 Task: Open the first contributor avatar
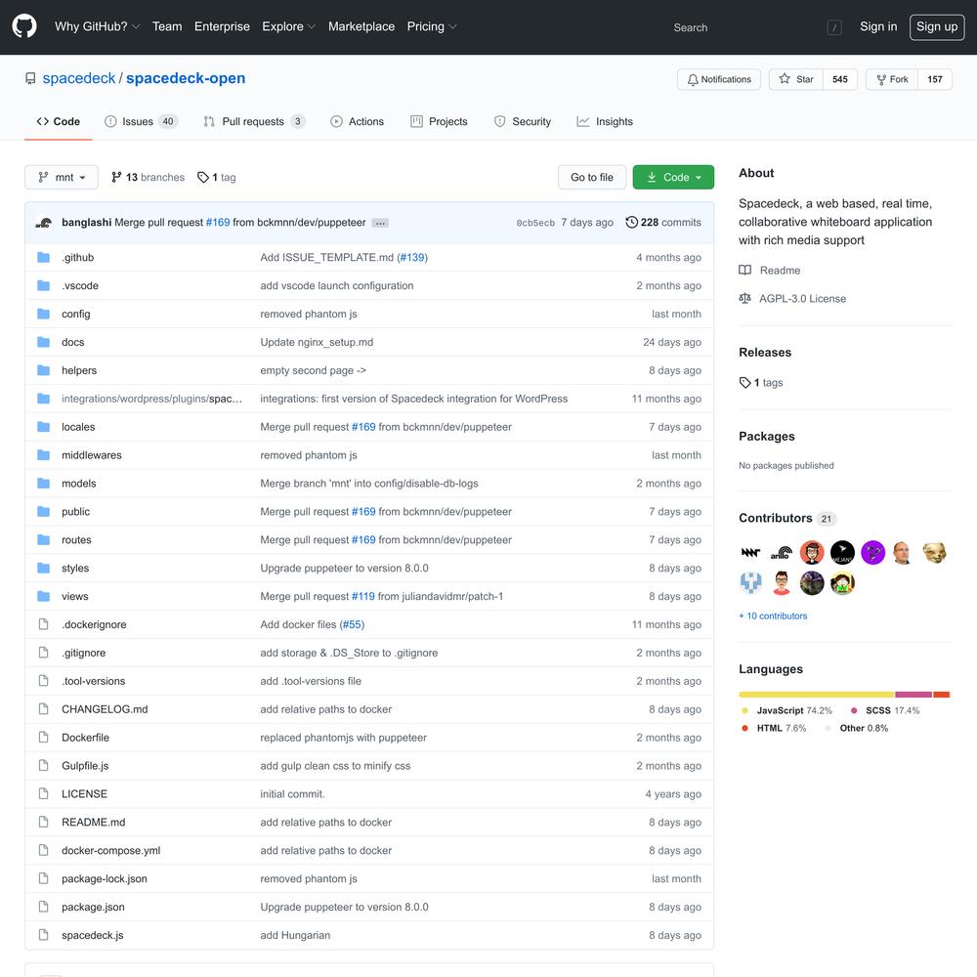(750, 553)
